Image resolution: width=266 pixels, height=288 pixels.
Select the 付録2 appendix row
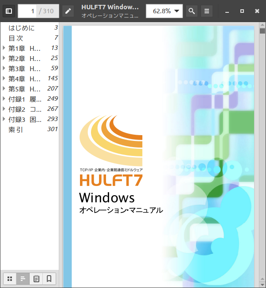[30, 109]
